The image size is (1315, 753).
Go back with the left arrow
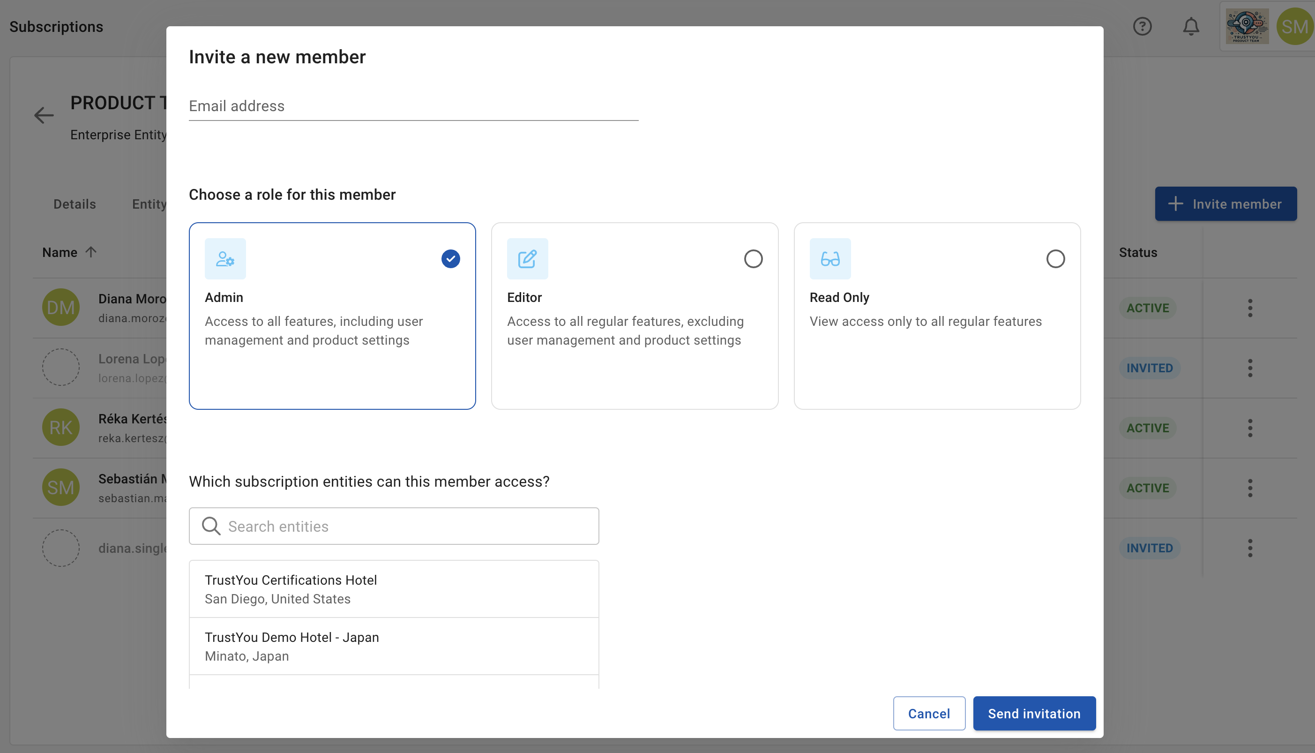click(x=44, y=115)
